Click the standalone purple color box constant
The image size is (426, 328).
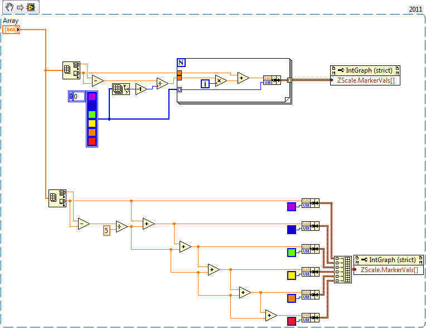pyautogui.click(x=292, y=207)
